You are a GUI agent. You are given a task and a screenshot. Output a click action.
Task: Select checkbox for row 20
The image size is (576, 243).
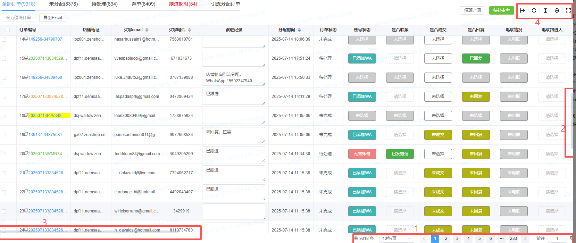pos(4,154)
